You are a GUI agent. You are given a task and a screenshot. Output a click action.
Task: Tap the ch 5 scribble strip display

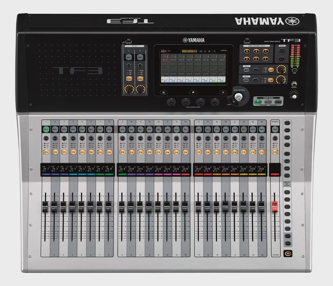click(82, 169)
